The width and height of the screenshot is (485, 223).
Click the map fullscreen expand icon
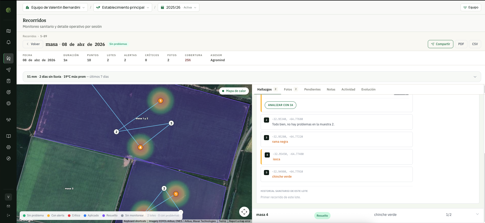244,212
